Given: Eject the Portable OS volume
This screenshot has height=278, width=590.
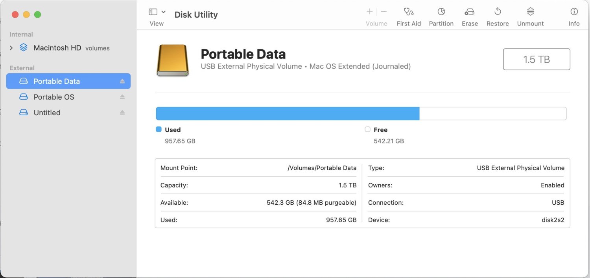Looking at the screenshot, I should tap(122, 97).
